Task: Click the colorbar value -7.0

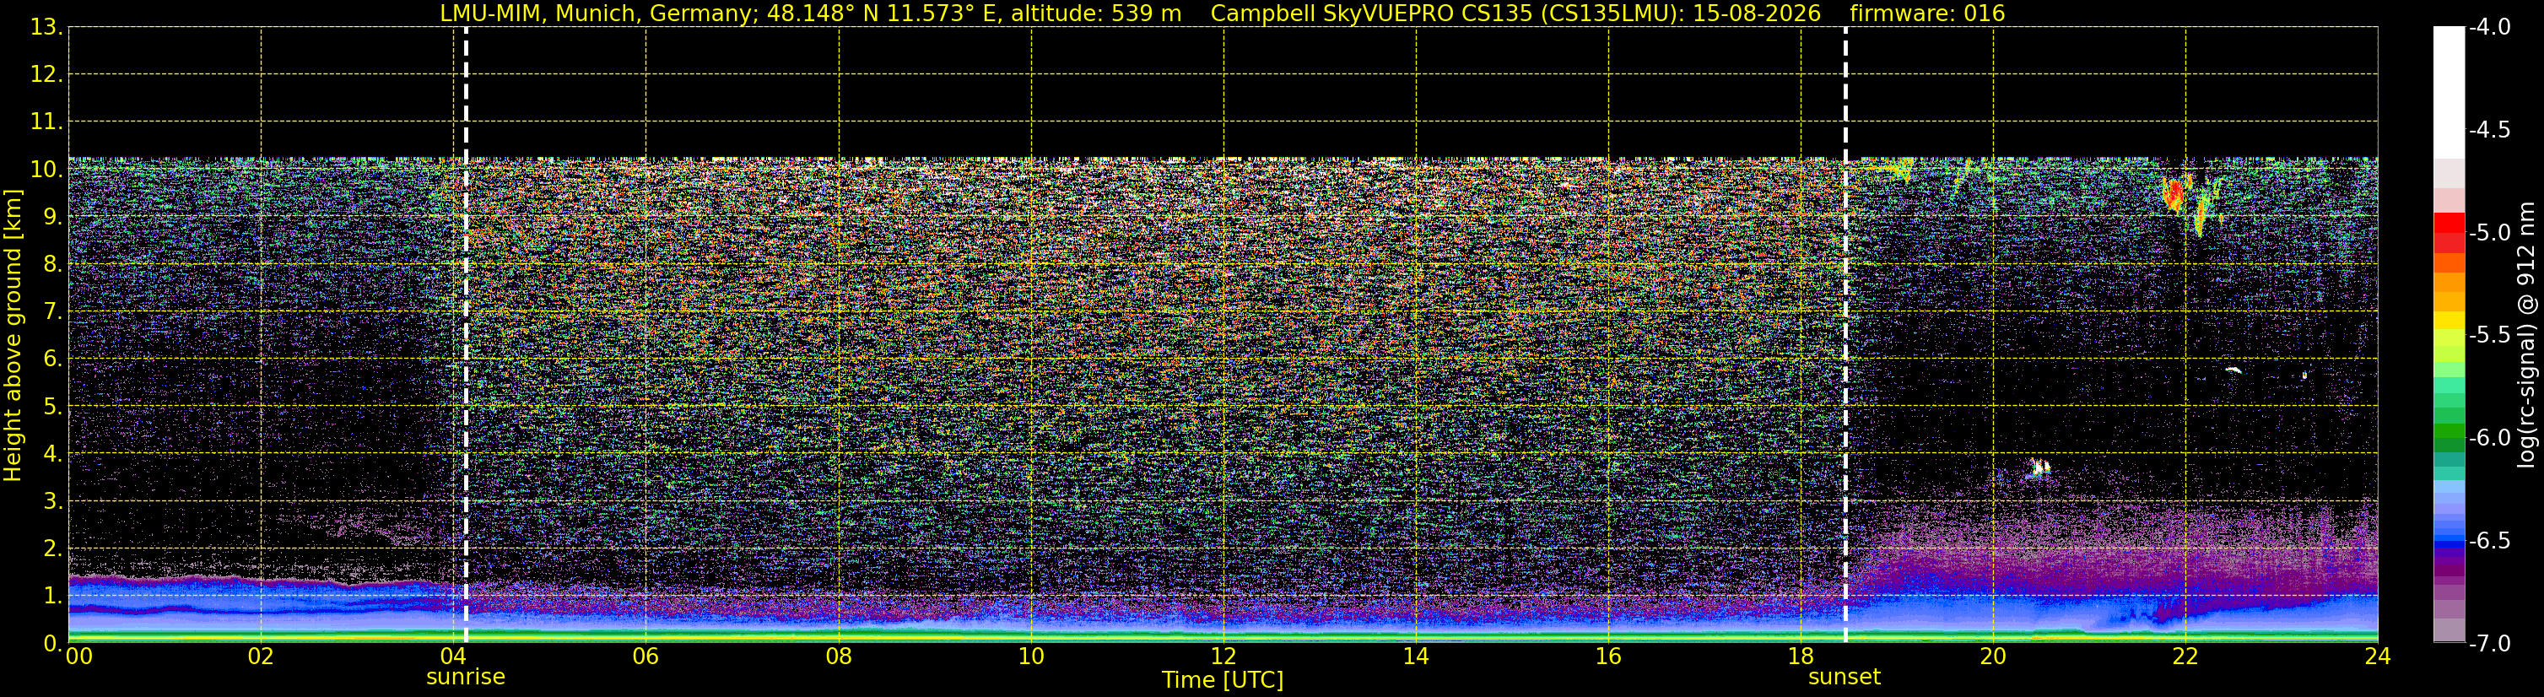Action: (x=2488, y=644)
